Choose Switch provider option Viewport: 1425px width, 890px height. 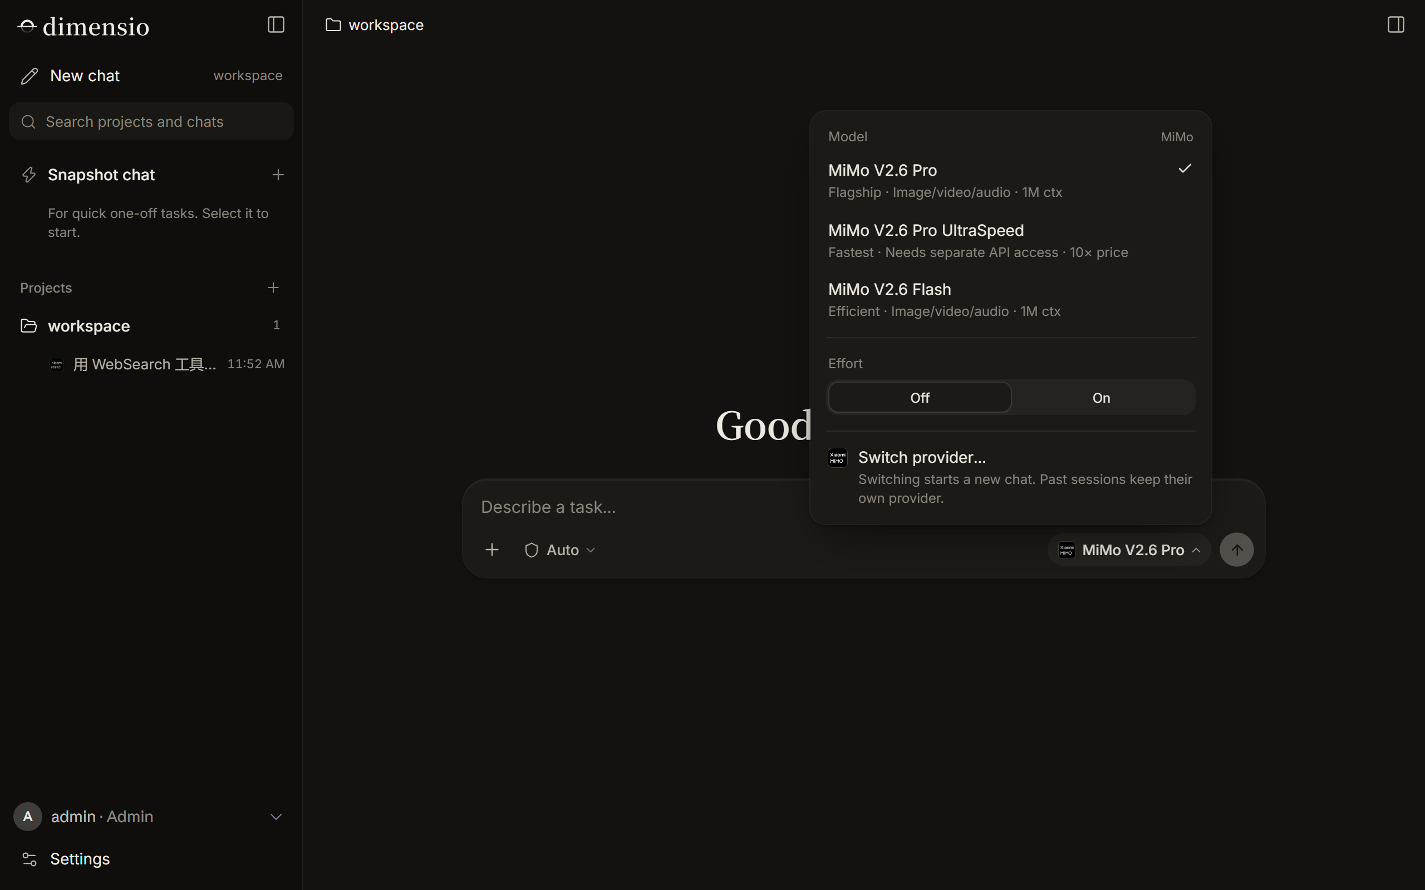(1010, 477)
